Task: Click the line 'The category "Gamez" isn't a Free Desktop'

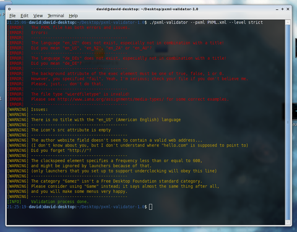Action: click(x=117, y=181)
